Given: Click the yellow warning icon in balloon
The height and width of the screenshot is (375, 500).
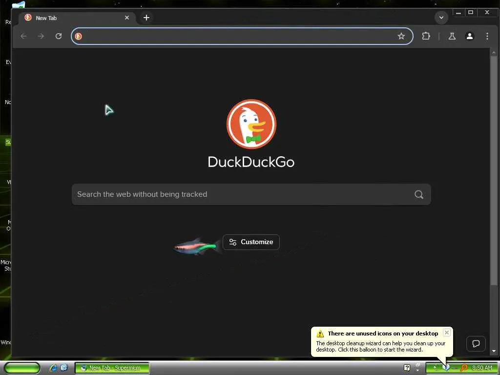Looking at the screenshot, I should tap(320, 333).
